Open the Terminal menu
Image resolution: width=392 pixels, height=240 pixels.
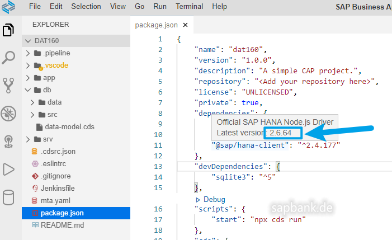(189, 6)
